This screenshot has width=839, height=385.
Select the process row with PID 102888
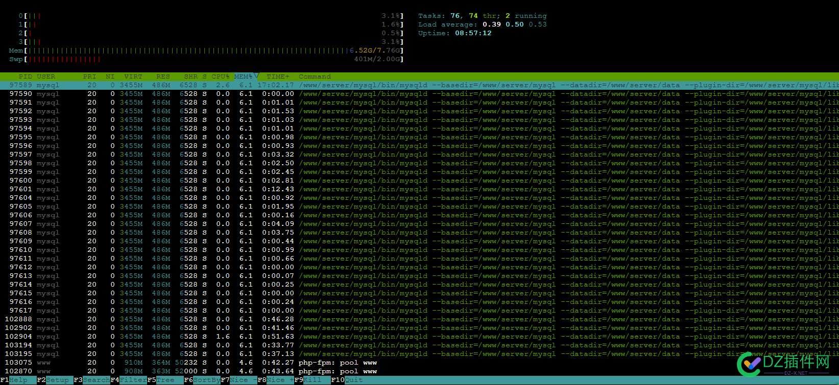(419, 319)
